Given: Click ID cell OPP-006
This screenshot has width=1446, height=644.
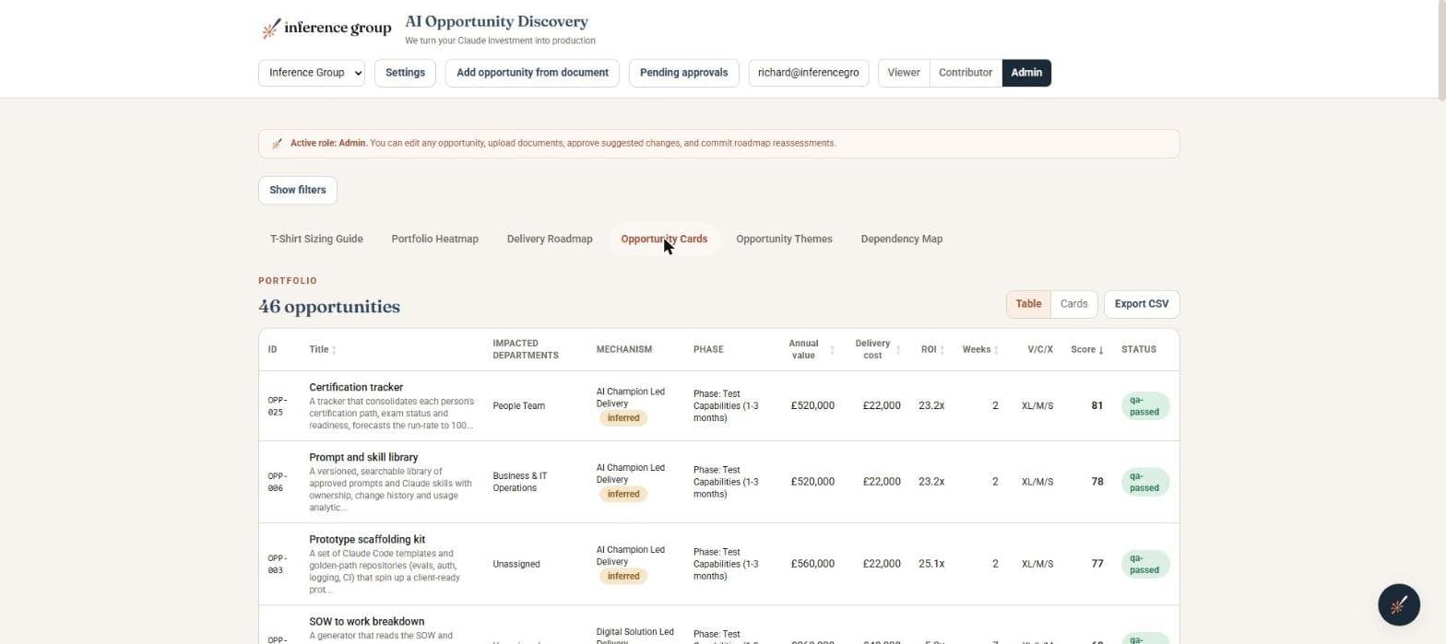Looking at the screenshot, I should 278,483.
